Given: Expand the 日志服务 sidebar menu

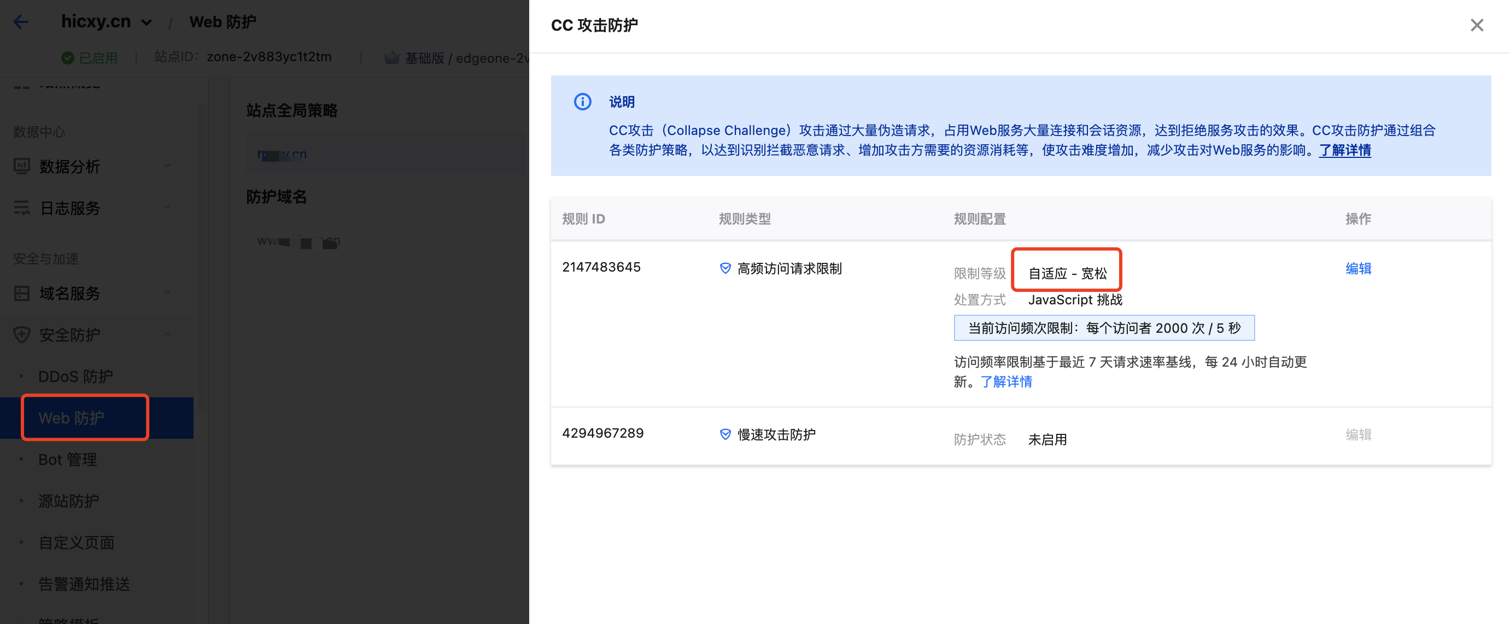Looking at the screenshot, I should 168,208.
